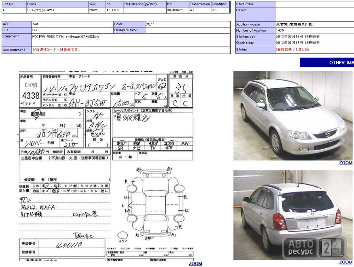
Task: Select the Starting day date value
Action: click(298, 37)
